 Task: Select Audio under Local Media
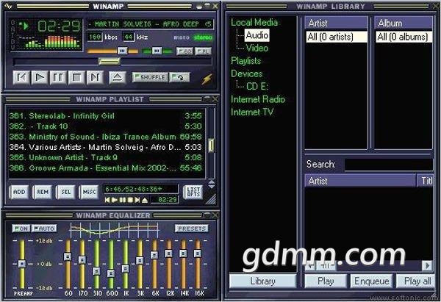257,35
